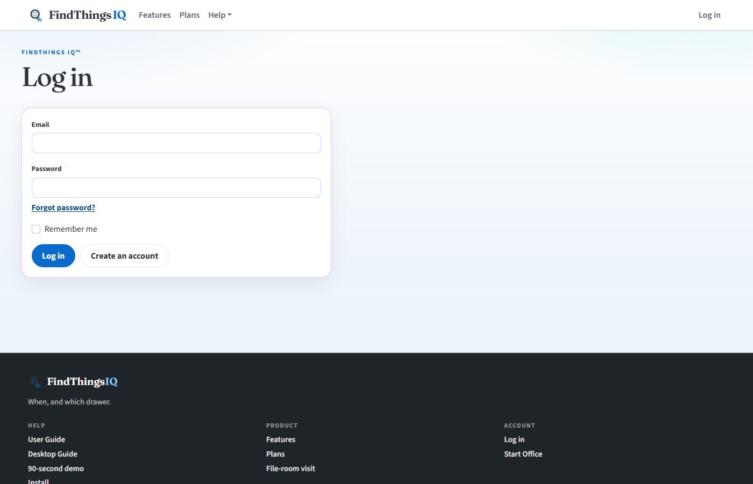Click the Password field label
This screenshot has width=753, height=484.
click(x=47, y=169)
